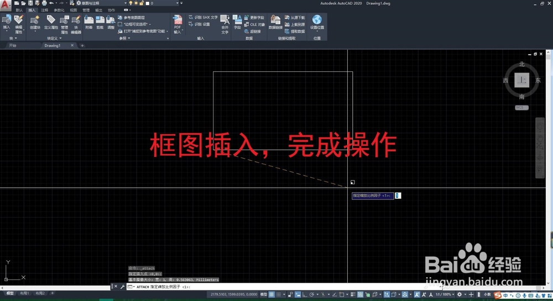The width and height of the screenshot is (553, 301).
Task: Click the Undo arrow in quick access toolbar
Action: click(51, 3)
